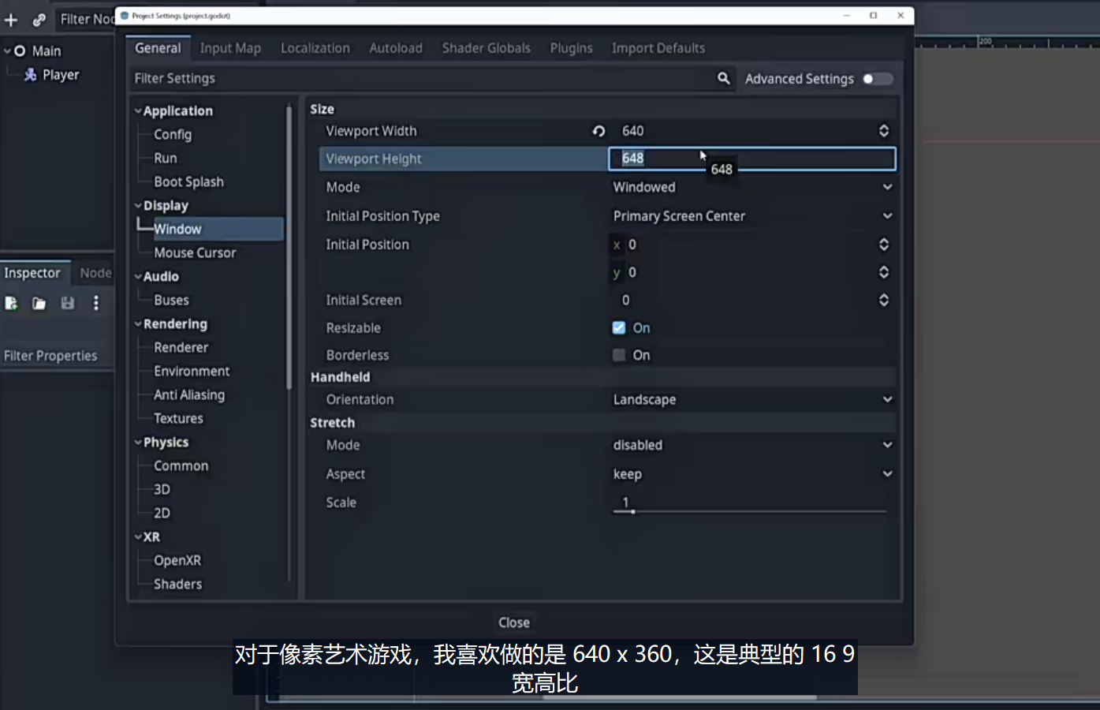The height and width of the screenshot is (710, 1100).
Task: Click the Main node icon in scene tree
Action: tap(20, 51)
